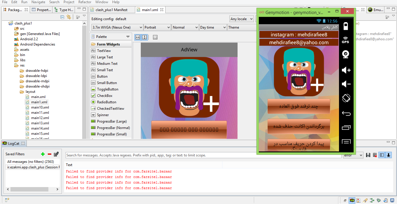Decrease Genymotion device volume

coord(346,84)
